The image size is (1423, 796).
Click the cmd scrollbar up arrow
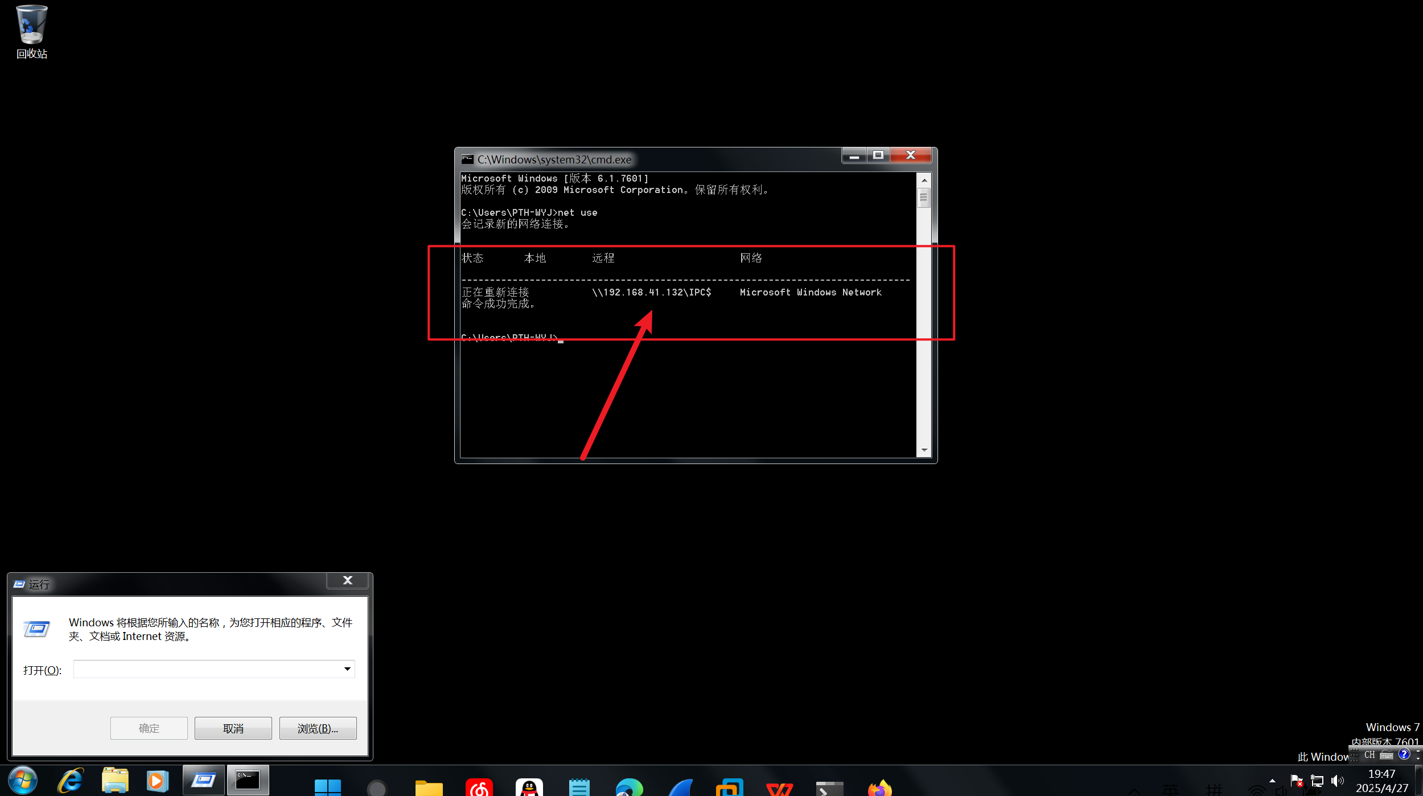924,180
